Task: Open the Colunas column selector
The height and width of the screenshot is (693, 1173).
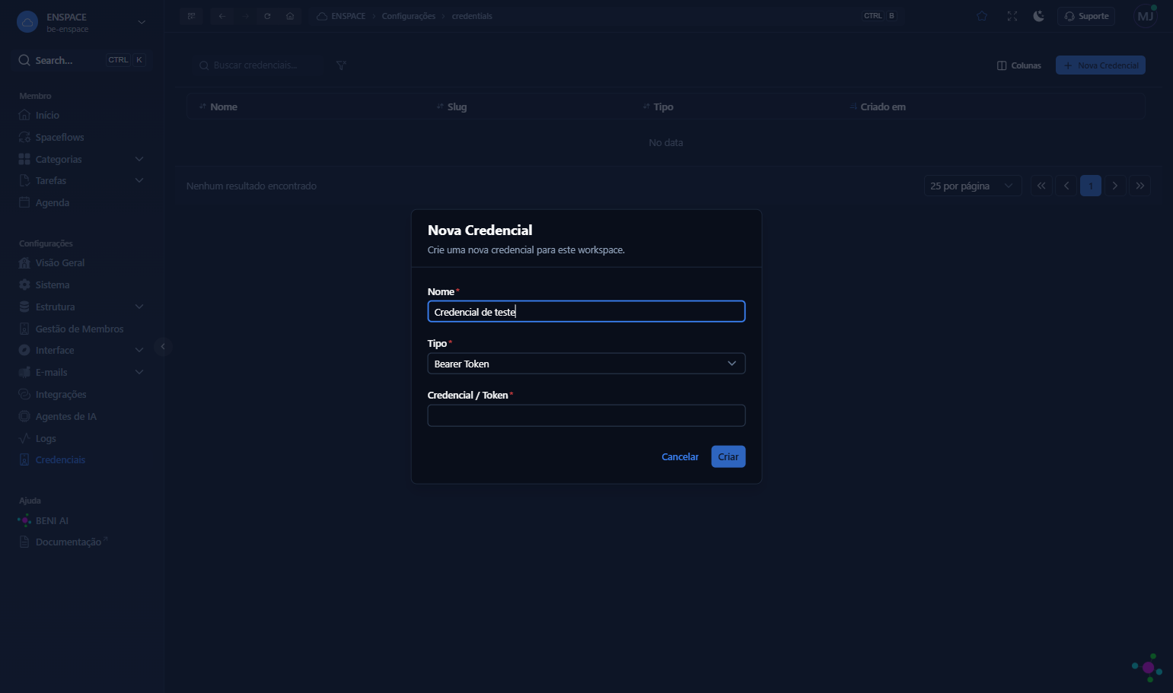Action: click(1019, 65)
